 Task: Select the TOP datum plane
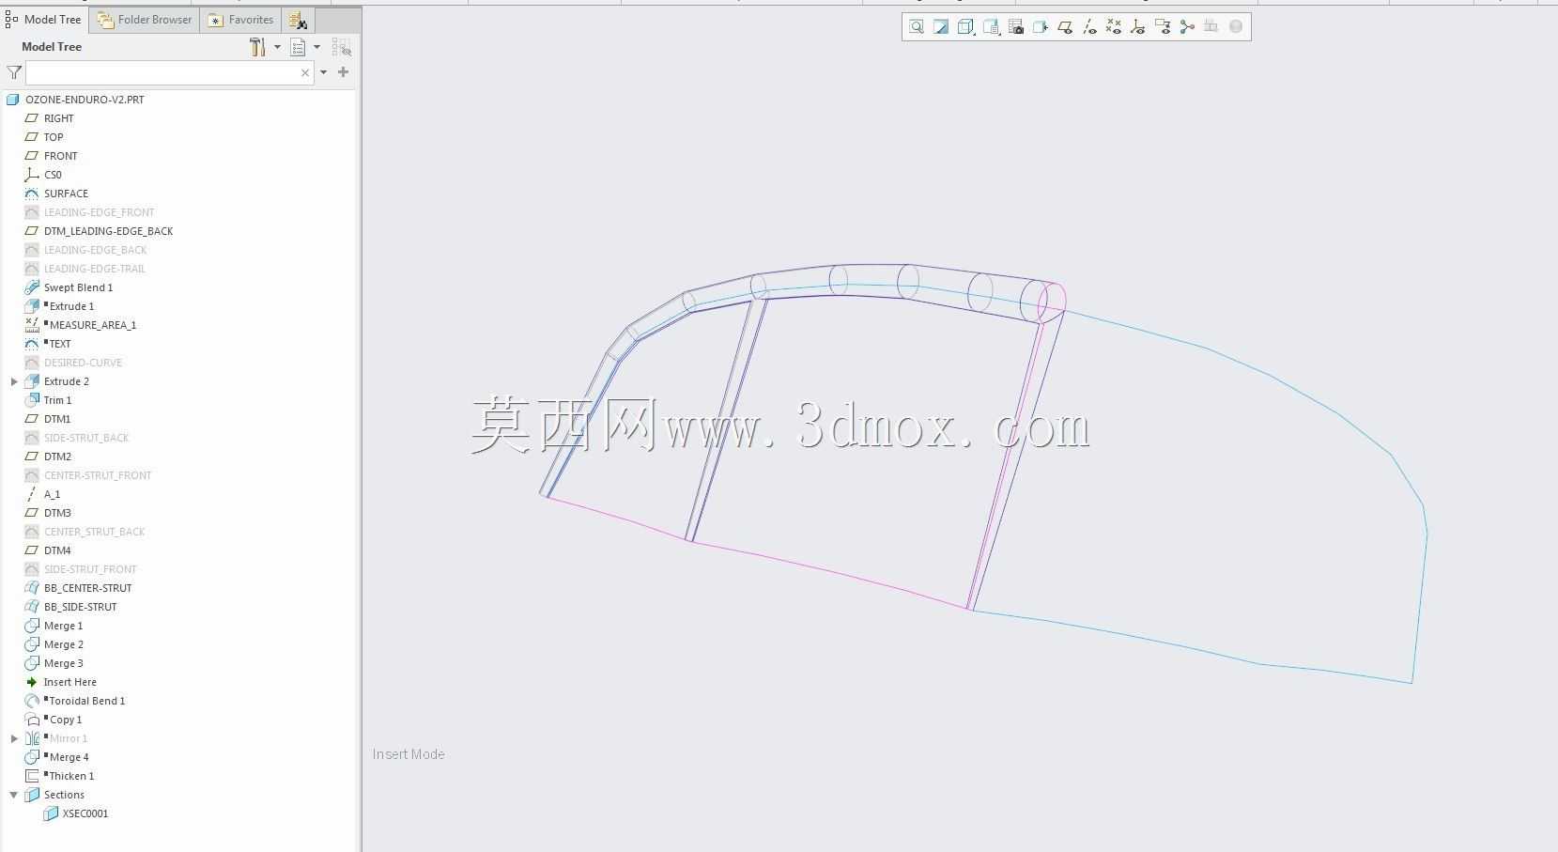point(54,137)
